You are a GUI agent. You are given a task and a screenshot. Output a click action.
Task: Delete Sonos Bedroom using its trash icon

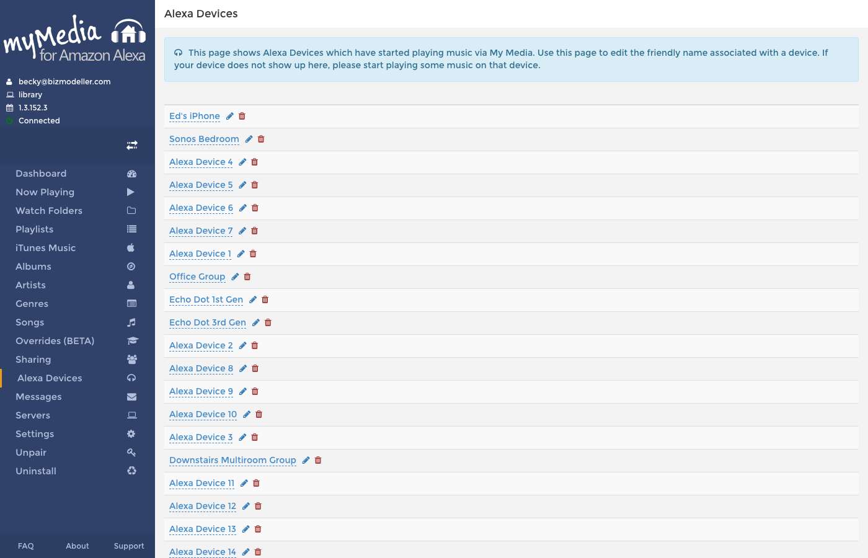(261, 139)
